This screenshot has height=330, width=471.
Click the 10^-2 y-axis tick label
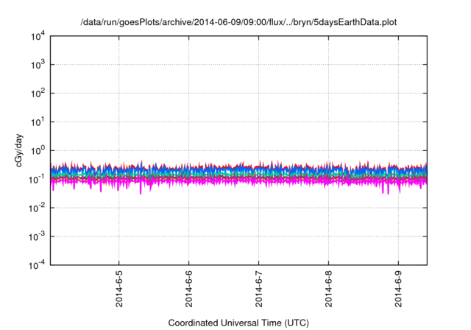(36, 208)
